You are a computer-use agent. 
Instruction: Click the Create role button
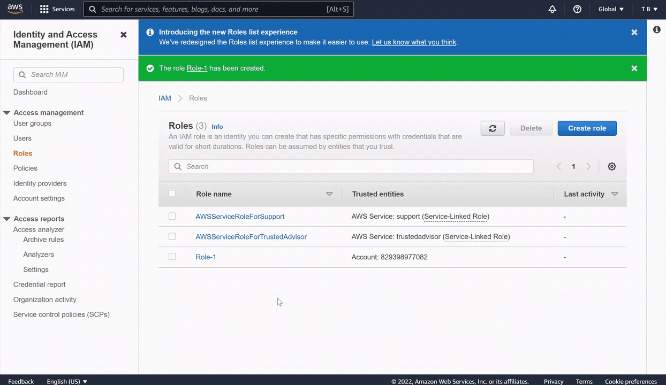click(587, 128)
